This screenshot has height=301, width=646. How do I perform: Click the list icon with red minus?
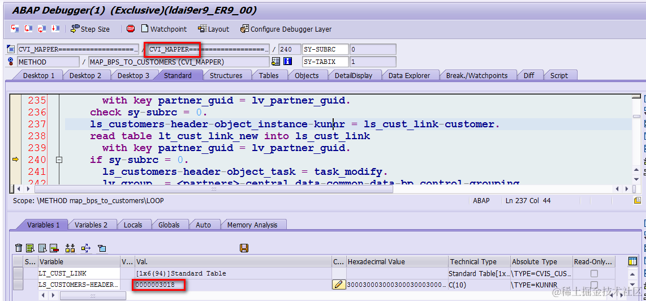point(54,248)
